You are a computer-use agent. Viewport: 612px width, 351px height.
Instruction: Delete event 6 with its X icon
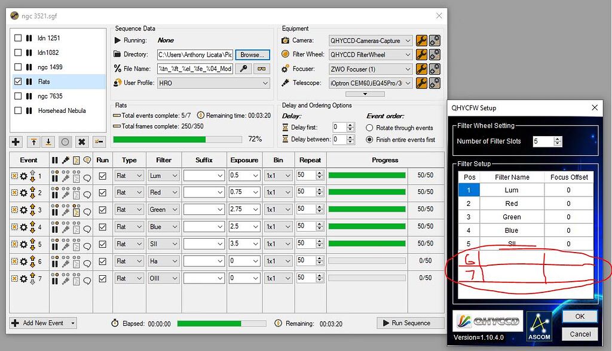pyautogui.click(x=14, y=261)
